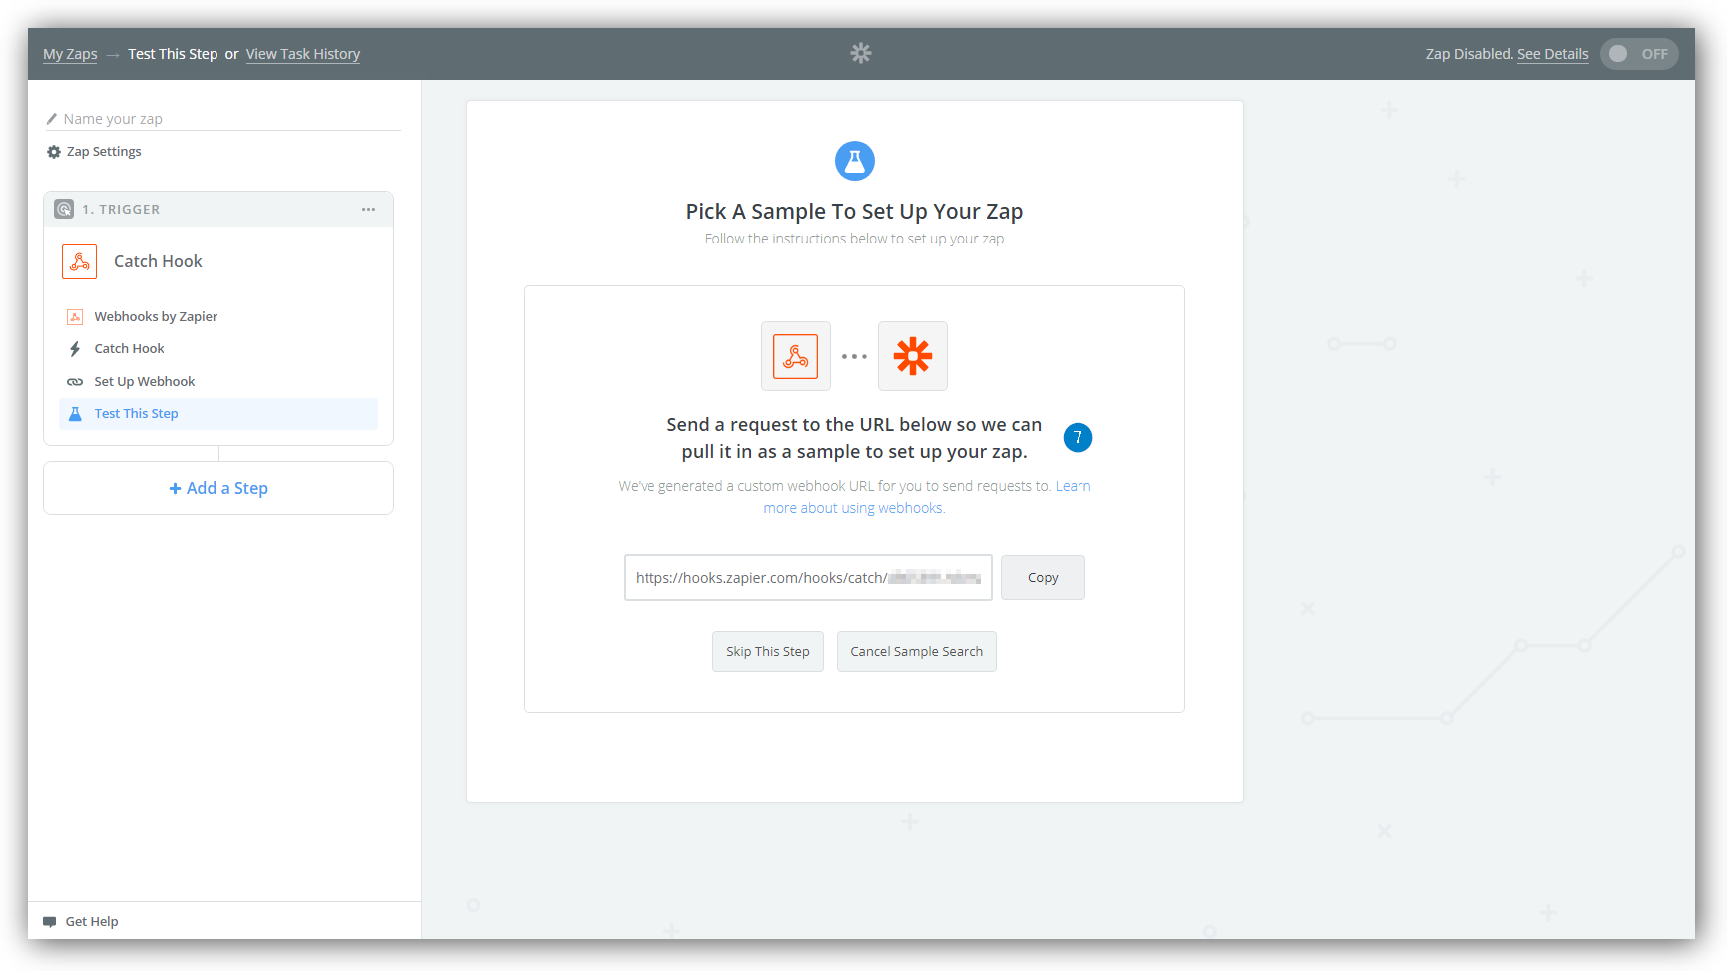Click the small Webhooks by Zapier icon

(75, 317)
